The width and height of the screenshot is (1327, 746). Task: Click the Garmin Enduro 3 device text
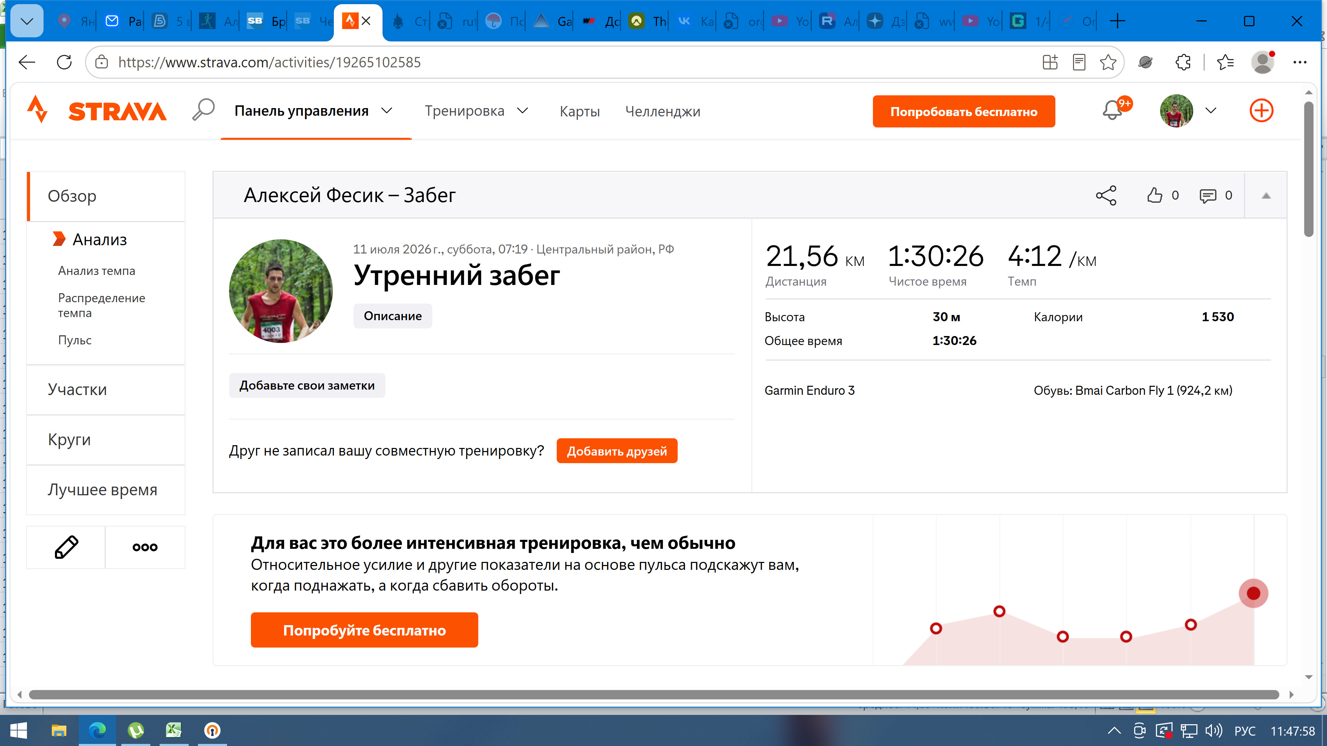point(809,390)
